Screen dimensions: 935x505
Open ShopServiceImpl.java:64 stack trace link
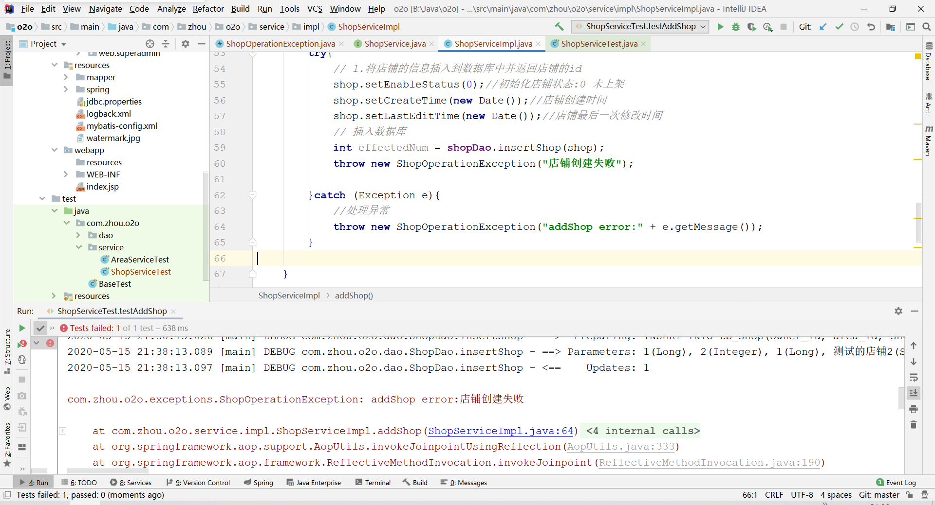tap(501, 431)
